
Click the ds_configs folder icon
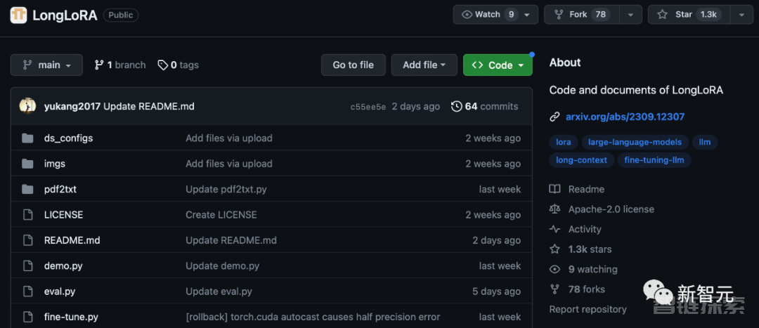(x=27, y=138)
